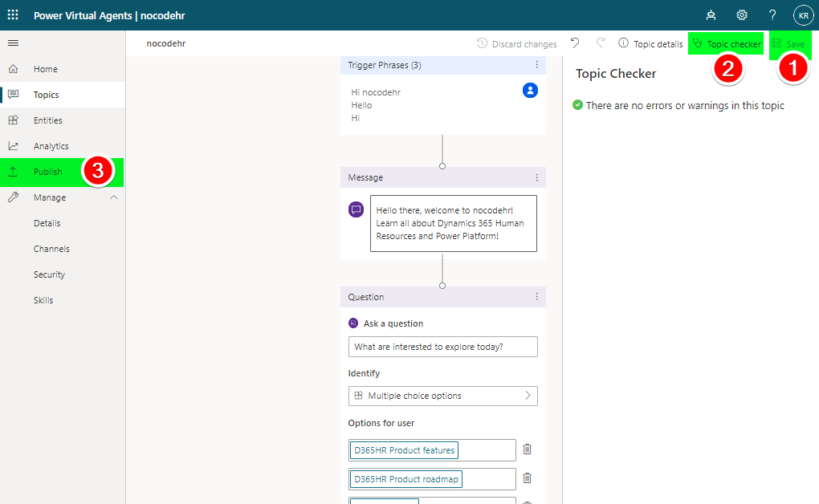
Task: Open Topic details
Action: click(x=651, y=44)
